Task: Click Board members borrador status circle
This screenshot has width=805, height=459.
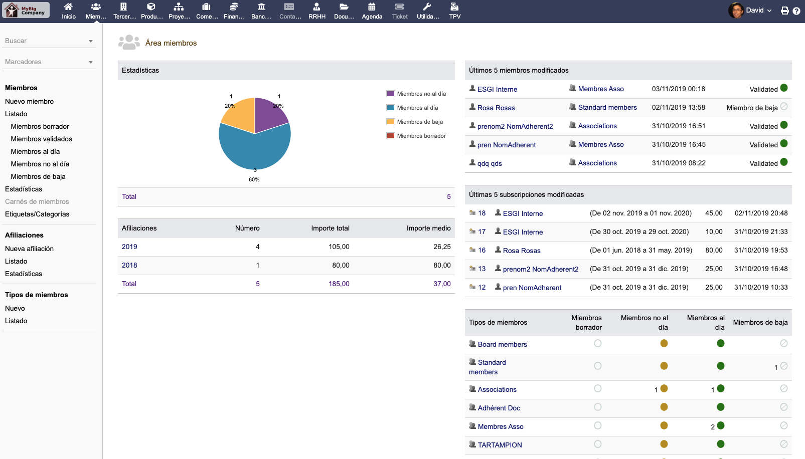Action: click(598, 343)
